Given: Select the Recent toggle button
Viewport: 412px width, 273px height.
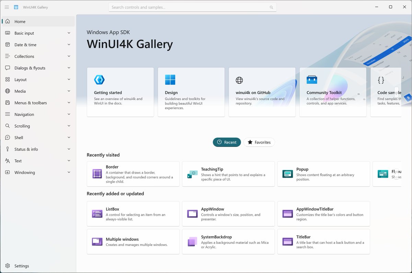Looking at the screenshot, I should pyautogui.click(x=227, y=142).
